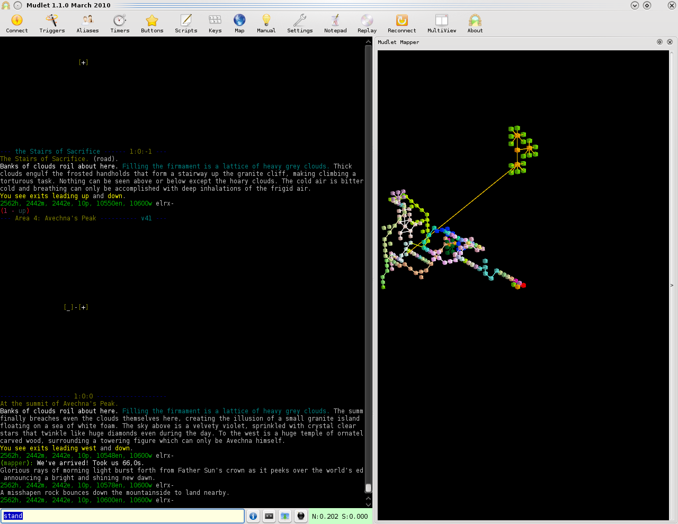Open the Replay disc icon
Image resolution: width=678 pixels, height=524 pixels.
pyautogui.click(x=367, y=24)
